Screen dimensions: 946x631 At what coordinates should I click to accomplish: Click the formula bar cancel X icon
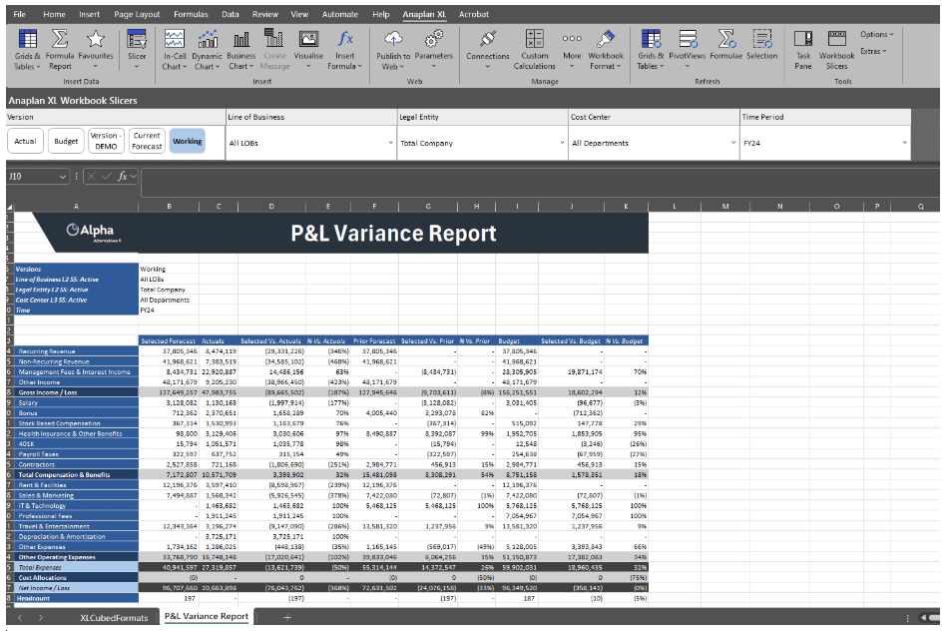click(x=91, y=176)
